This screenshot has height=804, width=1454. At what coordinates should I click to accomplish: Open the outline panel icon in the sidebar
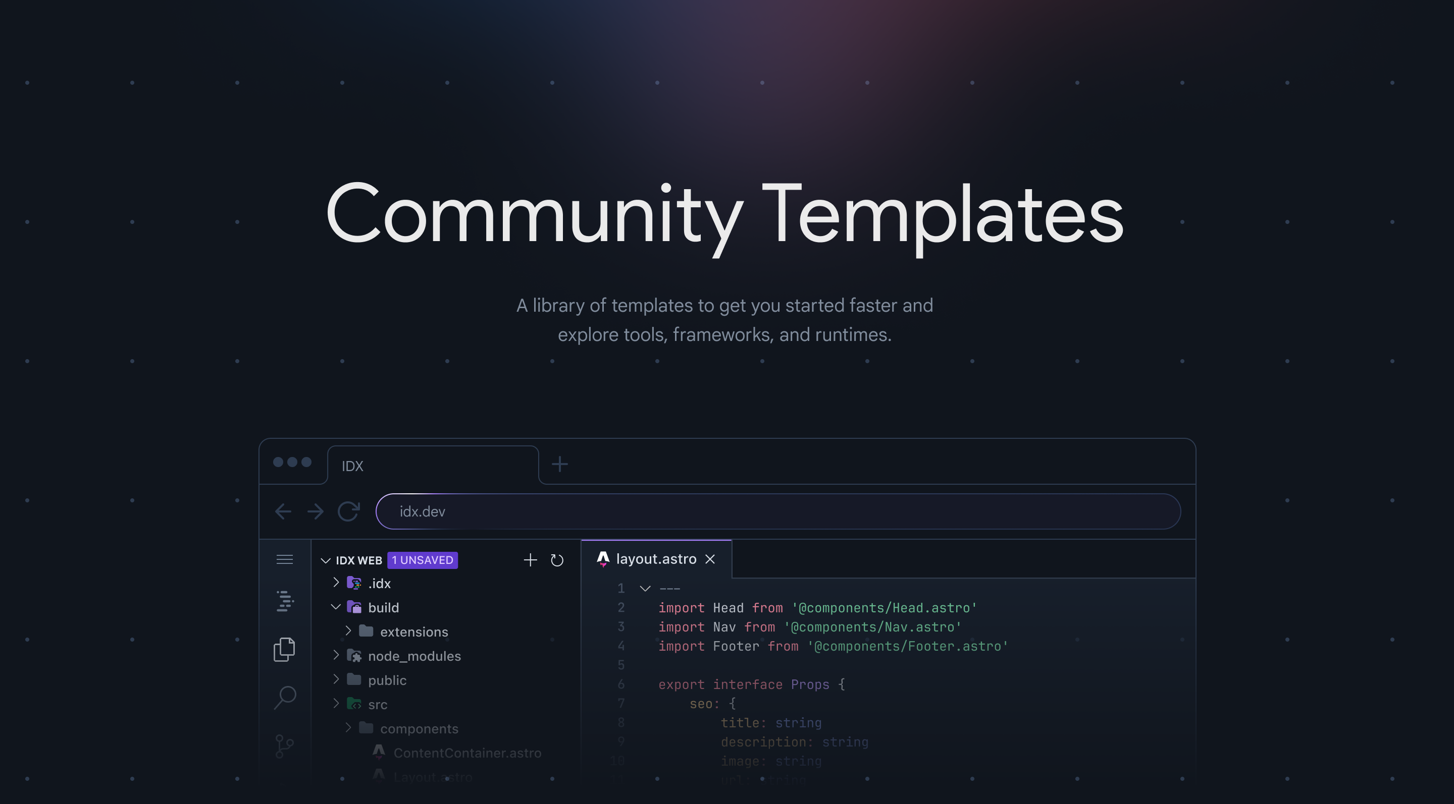point(285,601)
